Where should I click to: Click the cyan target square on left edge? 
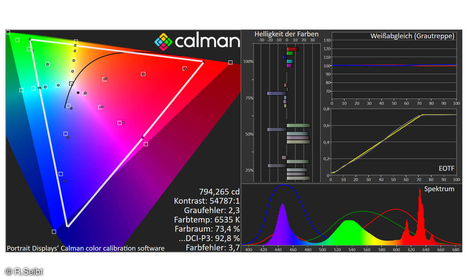tap(21, 90)
